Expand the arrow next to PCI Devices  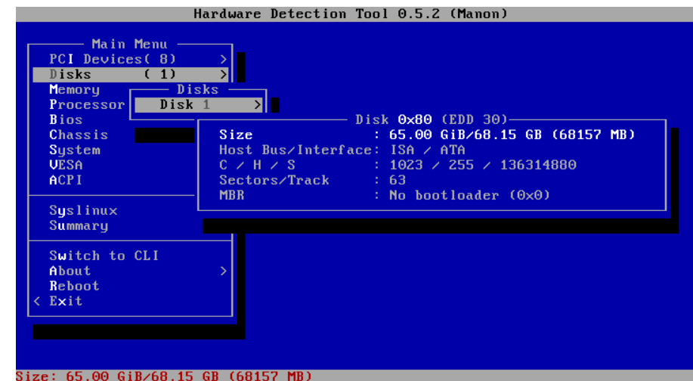pos(224,59)
